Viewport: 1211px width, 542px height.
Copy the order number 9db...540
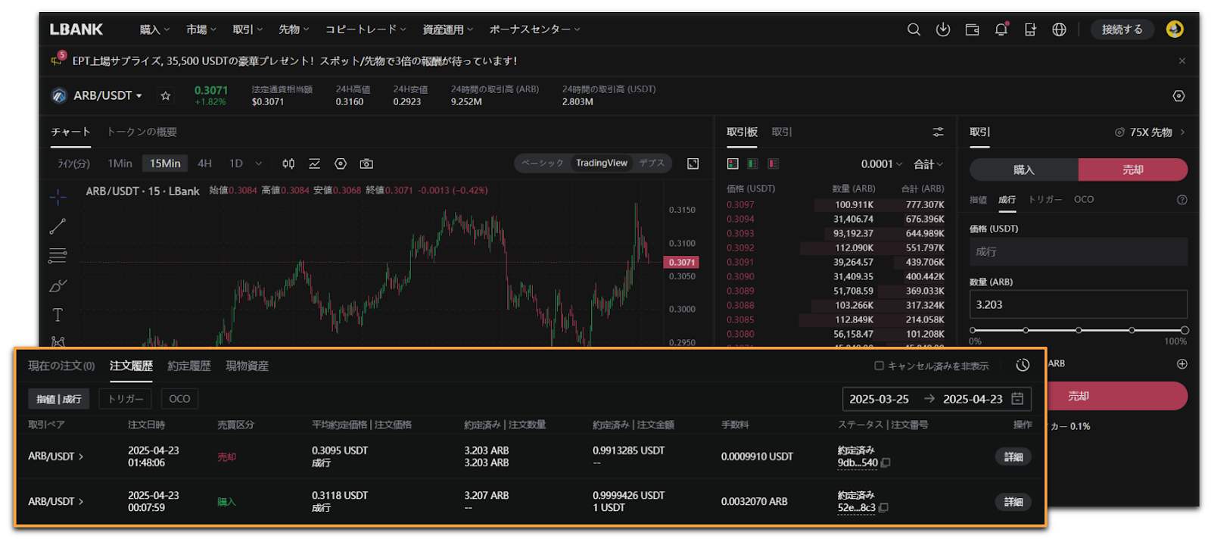pyautogui.click(x=886, y=463)
